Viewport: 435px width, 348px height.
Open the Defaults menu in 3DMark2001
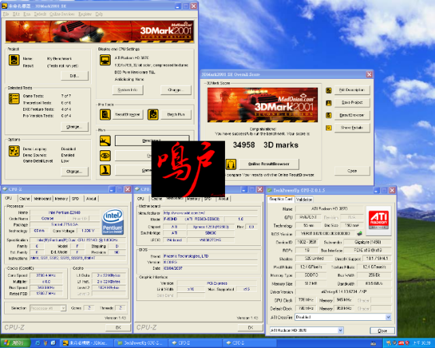[x=40, y=14]
